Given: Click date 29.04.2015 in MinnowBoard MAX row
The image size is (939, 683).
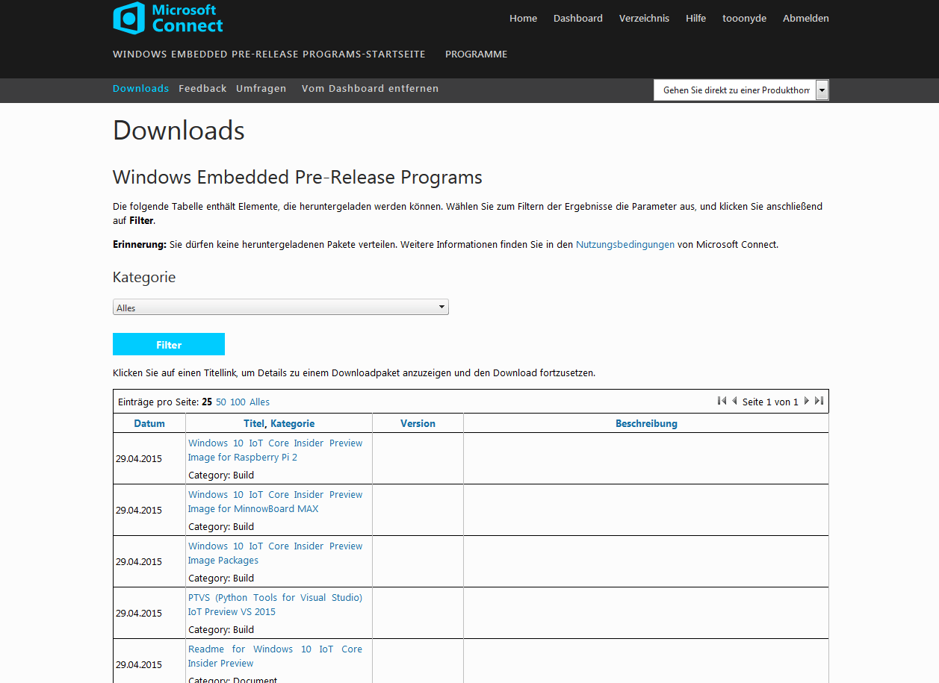Looking at the screenshot, I should click(x=139, y=510).
